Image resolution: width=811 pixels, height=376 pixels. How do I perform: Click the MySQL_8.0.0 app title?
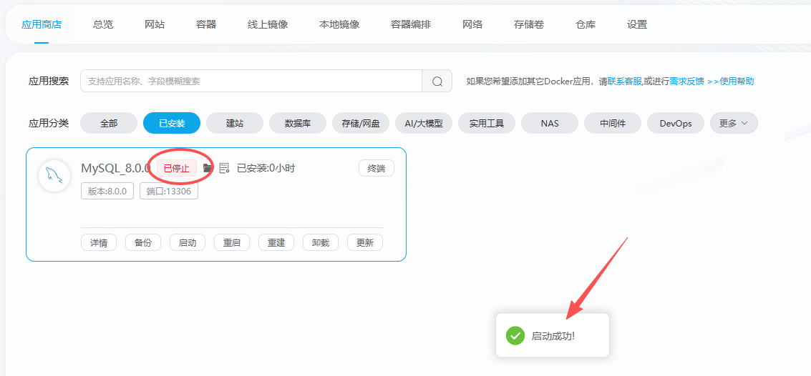point(116,168)
